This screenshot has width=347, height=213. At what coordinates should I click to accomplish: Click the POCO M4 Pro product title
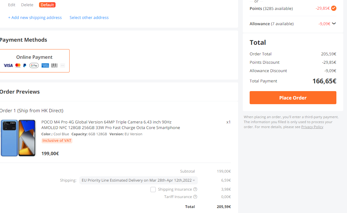point(111,125)
